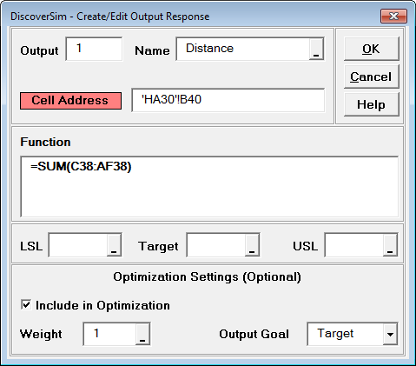This screenshot has height=366, width=416.
Task: Click the Function label text
Action: click(45, 142)
